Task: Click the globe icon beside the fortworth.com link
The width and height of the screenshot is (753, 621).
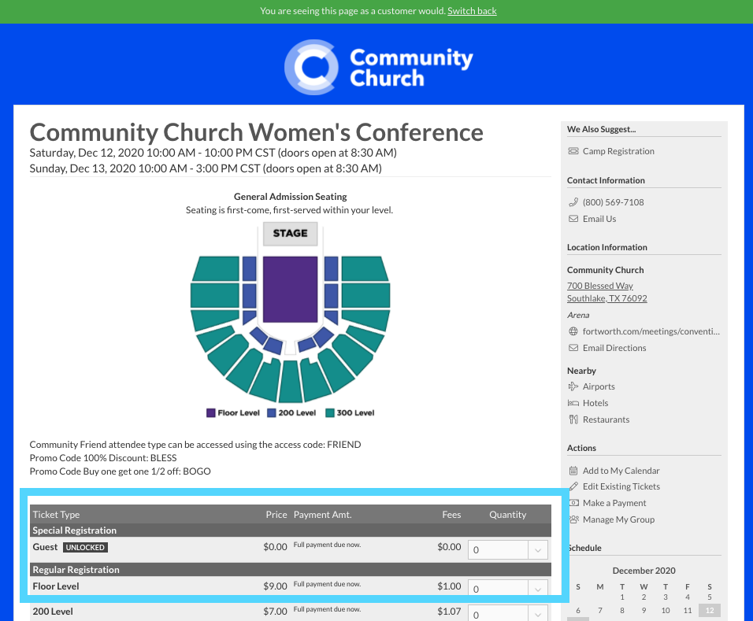Action: (574, 331)
